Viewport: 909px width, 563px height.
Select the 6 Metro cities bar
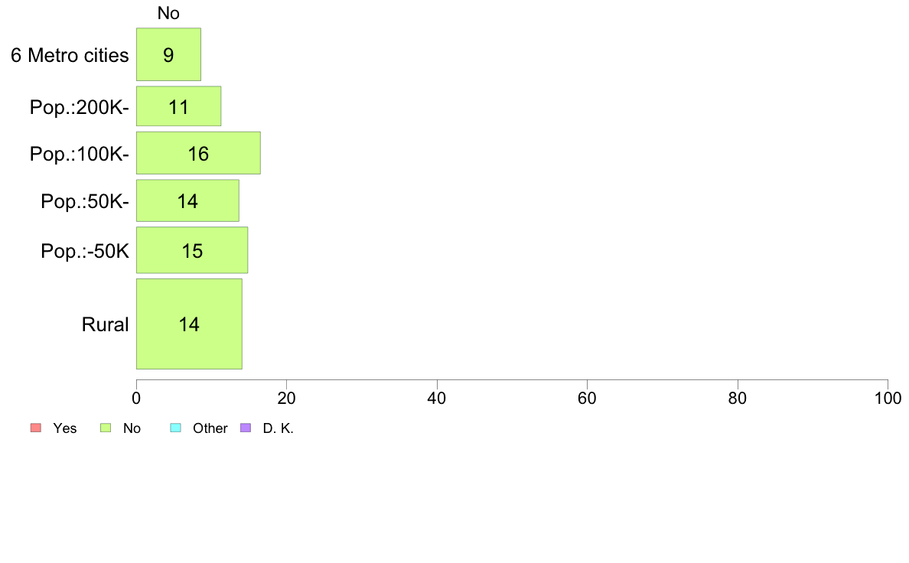[x=168, y=54]
